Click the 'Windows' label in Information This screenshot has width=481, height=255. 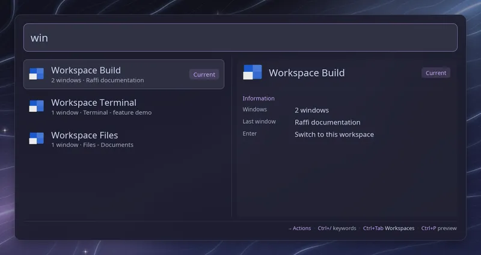[254, 109]
